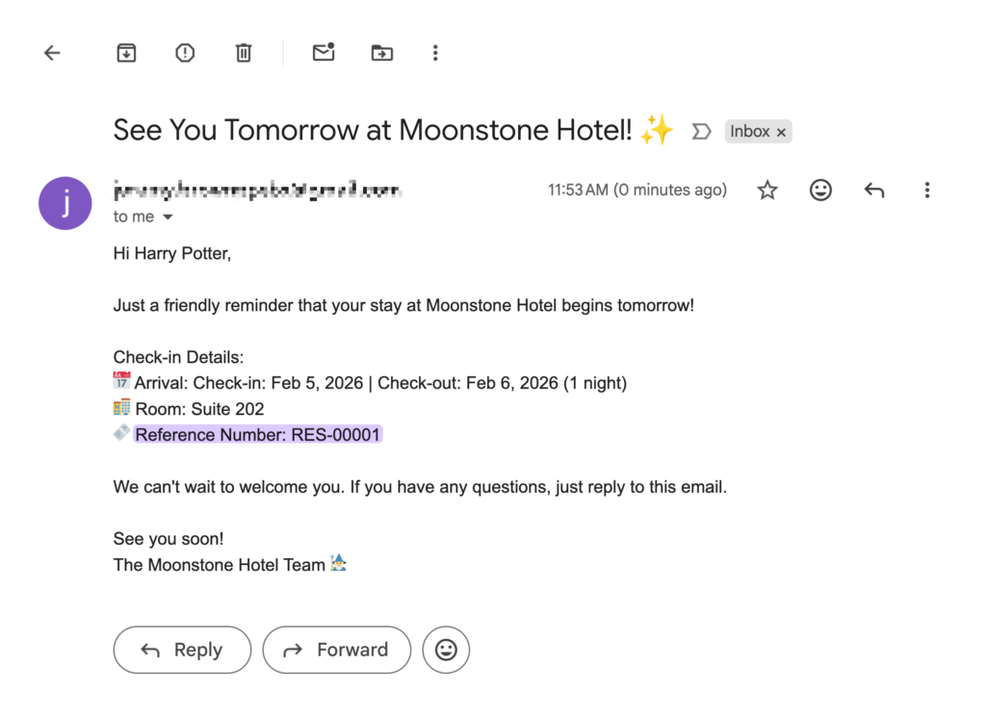Archive the email
Image resolution: width=986 pixels, height=716 pixels.
click(x=126, y=53)
